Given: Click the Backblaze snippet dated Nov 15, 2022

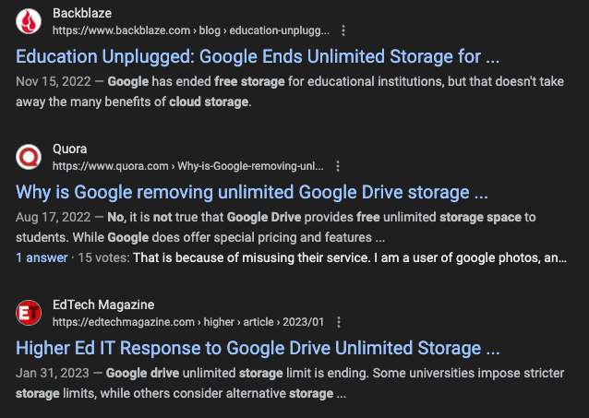Looking at the screenshot, I should tap(277, 90).
